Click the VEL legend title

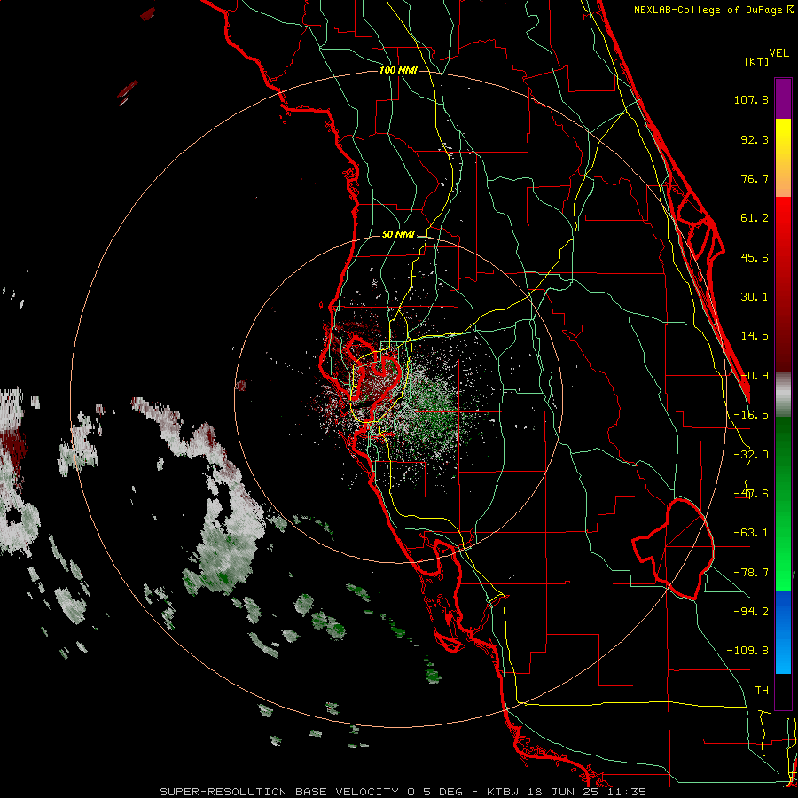coord(778,53)
